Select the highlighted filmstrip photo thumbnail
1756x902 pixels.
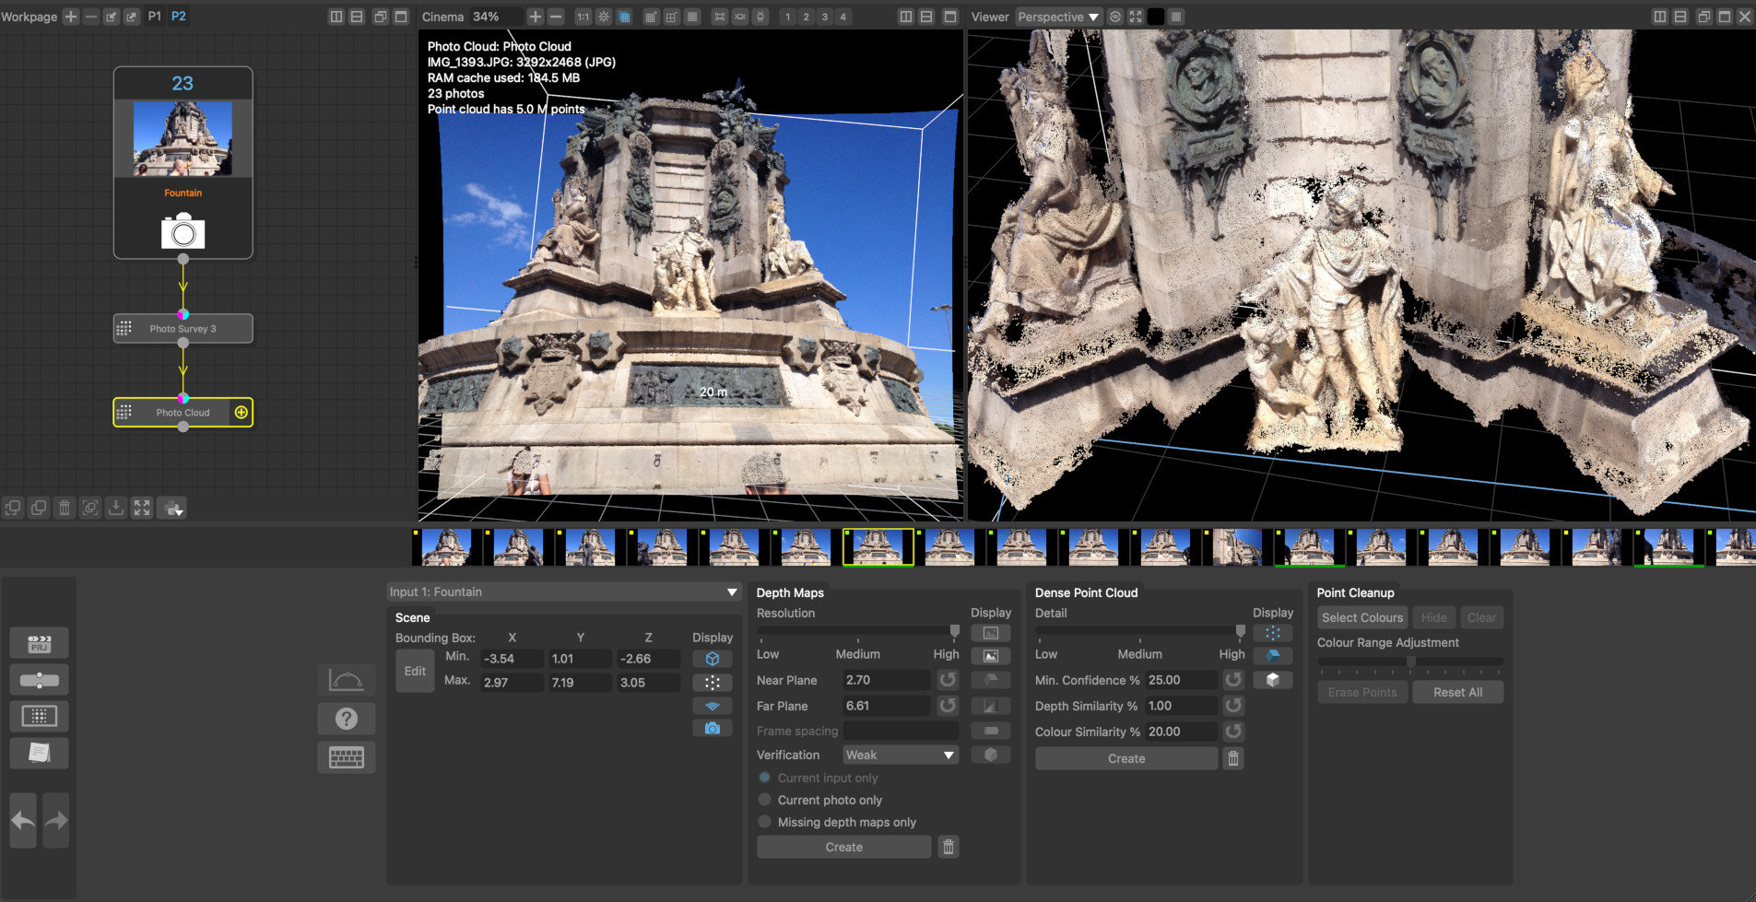(878, 546)
